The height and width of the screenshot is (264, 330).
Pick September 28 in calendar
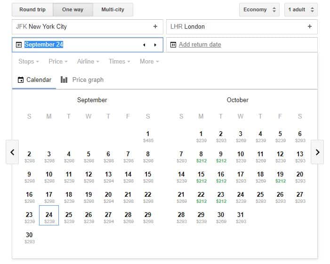128,217
